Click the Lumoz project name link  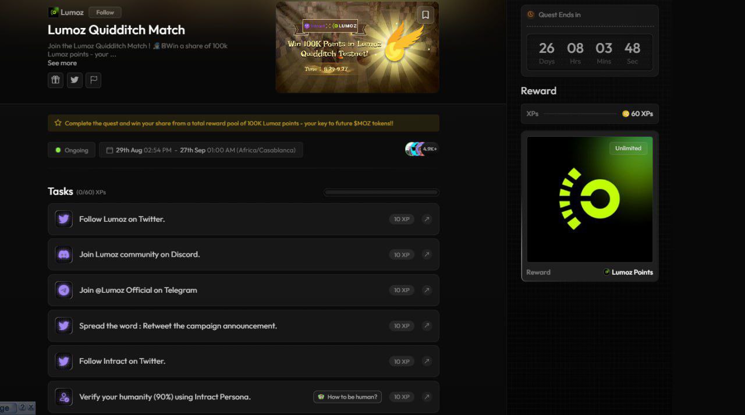tap(72, 12)
